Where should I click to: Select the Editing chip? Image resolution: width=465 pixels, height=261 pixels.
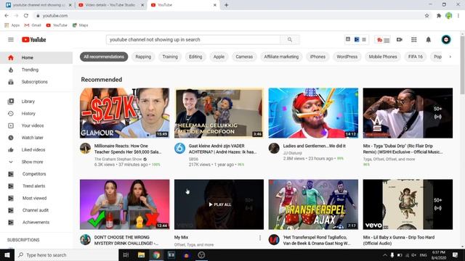pos(195,57)
